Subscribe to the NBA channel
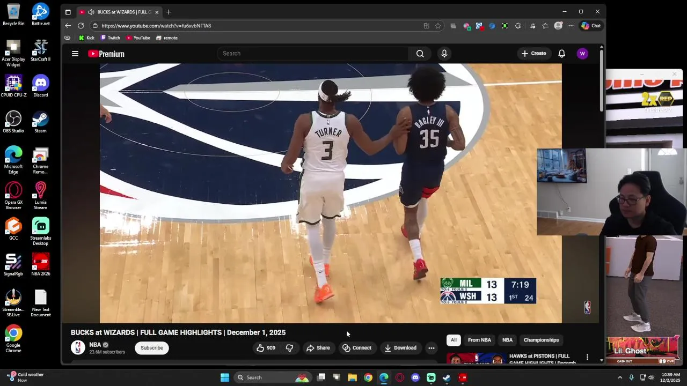Viewport: 687px width, 386px height. point(152,348)
